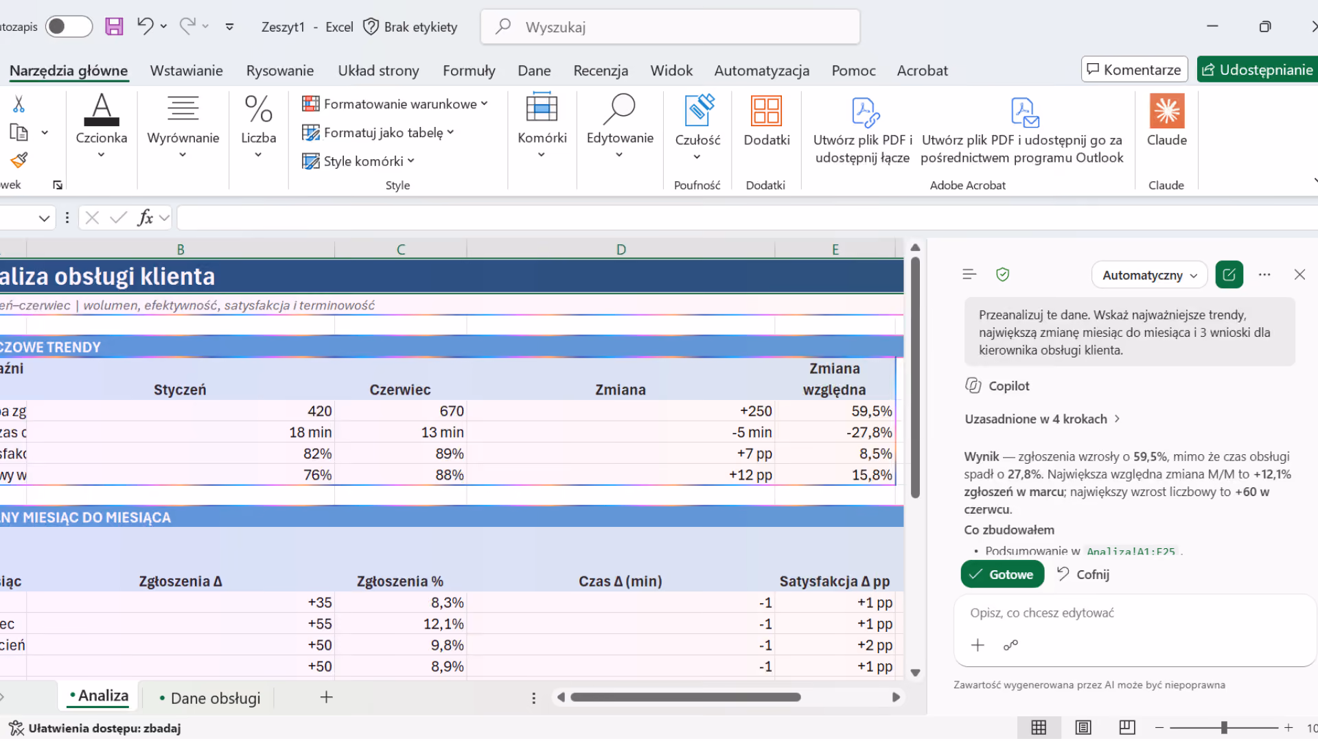The height and width of the screenshot is (741, 1318).
Task: Switch to Dane obsługi sheet tab
Action: click(x=209, y=698)
